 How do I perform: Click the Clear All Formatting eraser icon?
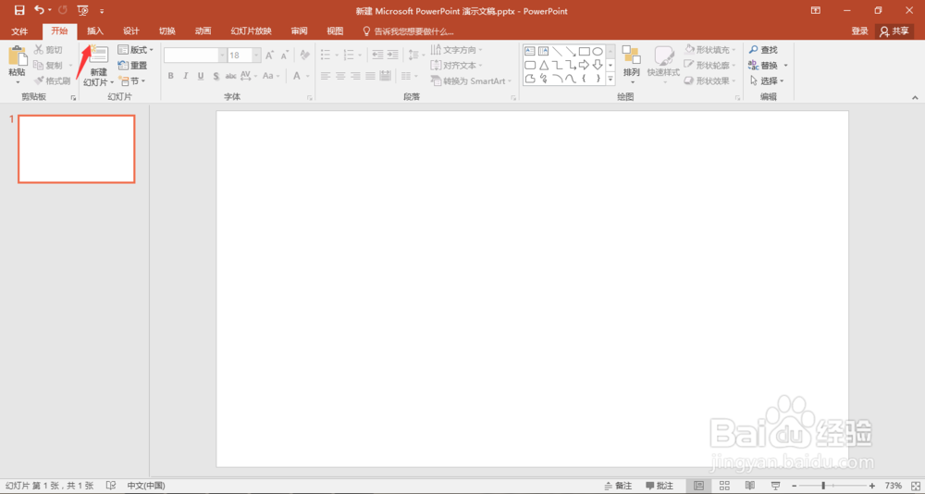304,56
